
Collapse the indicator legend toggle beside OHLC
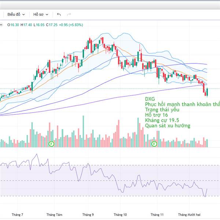coord(1,25)
